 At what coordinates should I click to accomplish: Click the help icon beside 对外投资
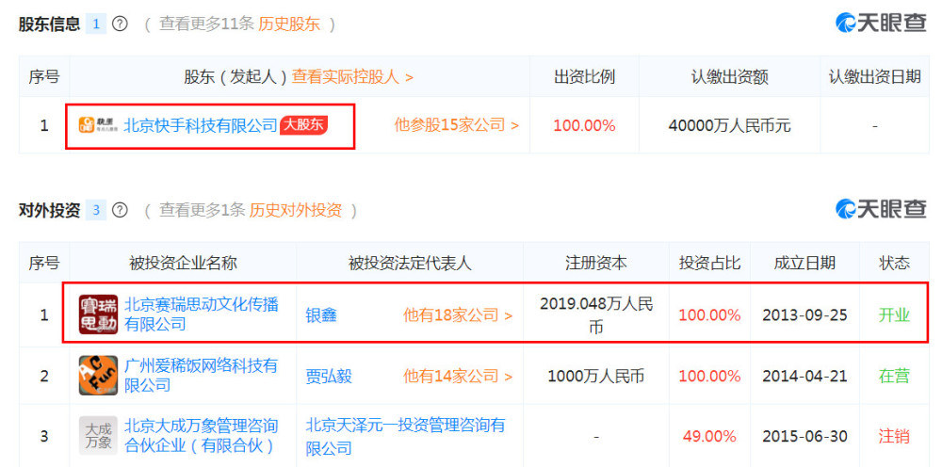pos(121,210)
